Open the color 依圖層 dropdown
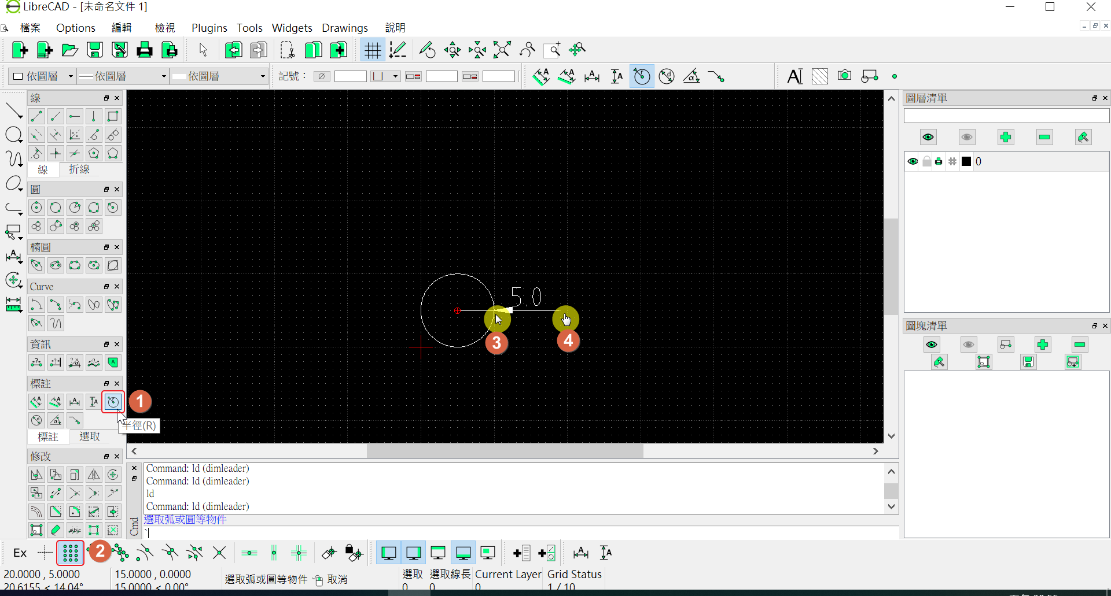The image size is (1111, 596). [42, 76]
